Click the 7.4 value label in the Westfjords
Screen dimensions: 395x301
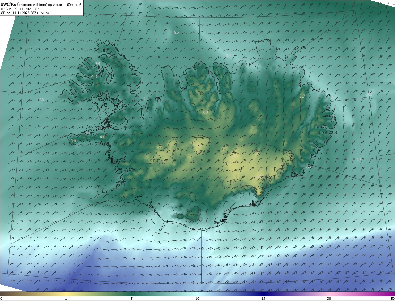(x=98, y=64)
